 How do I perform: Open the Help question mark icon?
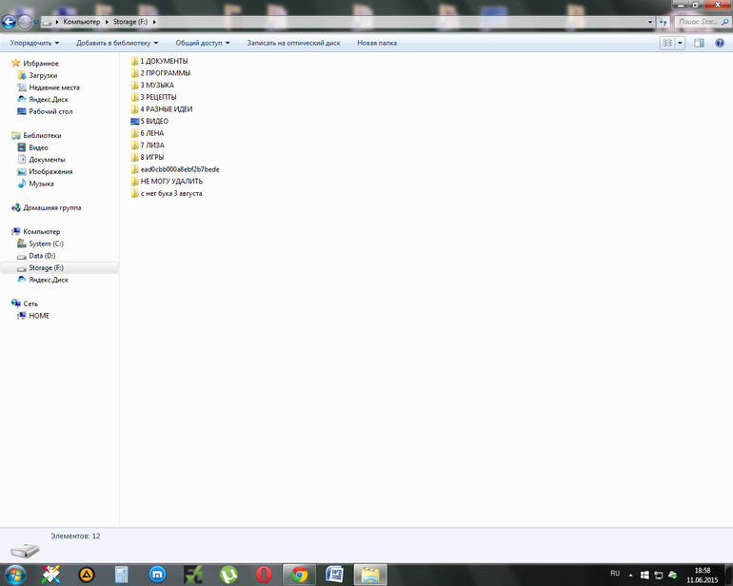coord(720,43)
